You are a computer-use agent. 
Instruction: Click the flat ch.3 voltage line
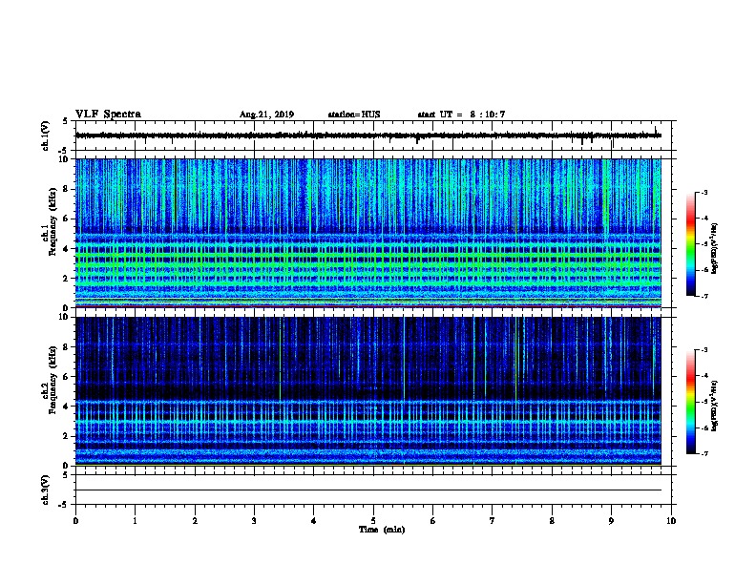[x=368, y=490]
